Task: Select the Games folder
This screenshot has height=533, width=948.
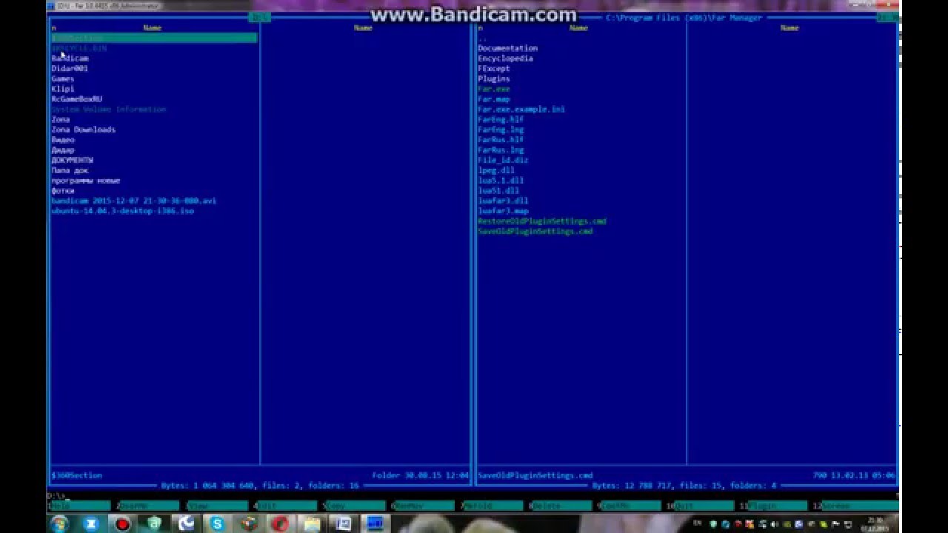Action: tap(63, 78)
